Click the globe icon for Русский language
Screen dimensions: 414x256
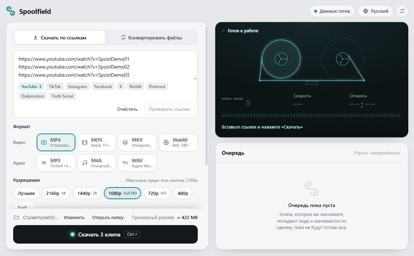[x=366, y=11]
